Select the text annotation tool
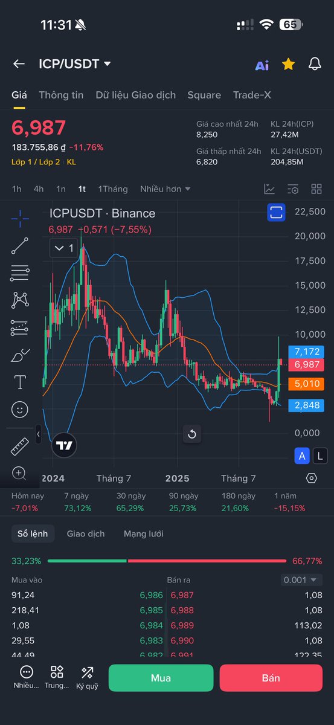This screenshot has height=725, width=334. click(x=20, y=382)
